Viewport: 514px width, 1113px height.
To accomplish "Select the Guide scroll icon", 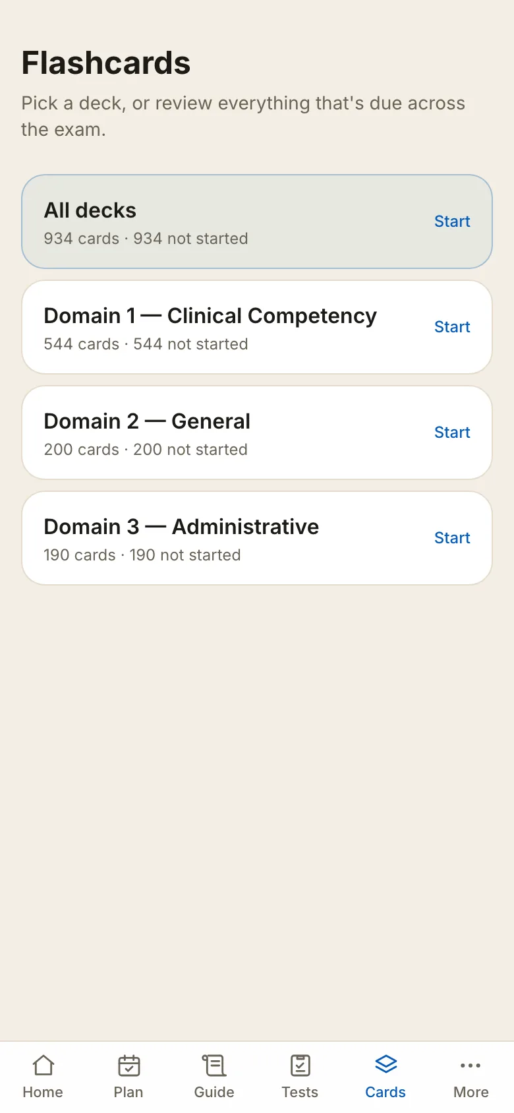I will [214, 1065].
